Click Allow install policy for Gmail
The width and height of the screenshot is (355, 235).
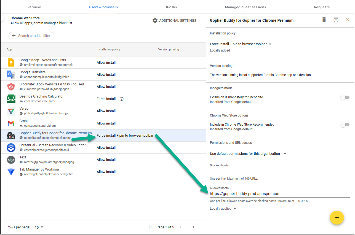(106, 123)
